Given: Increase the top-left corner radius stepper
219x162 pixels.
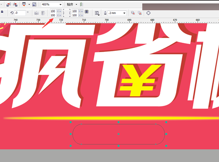Looking at the screenshot, I should [x=60, y=11].
